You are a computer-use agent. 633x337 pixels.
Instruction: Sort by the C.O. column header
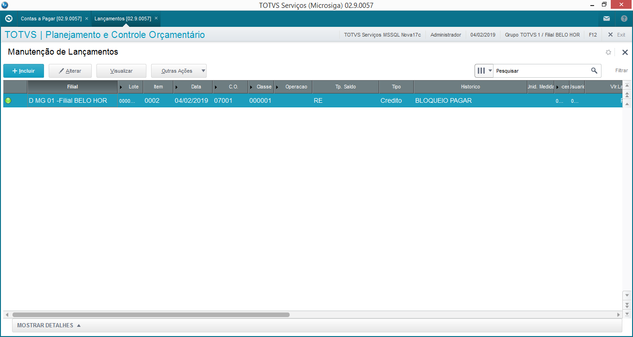point(230,87)
